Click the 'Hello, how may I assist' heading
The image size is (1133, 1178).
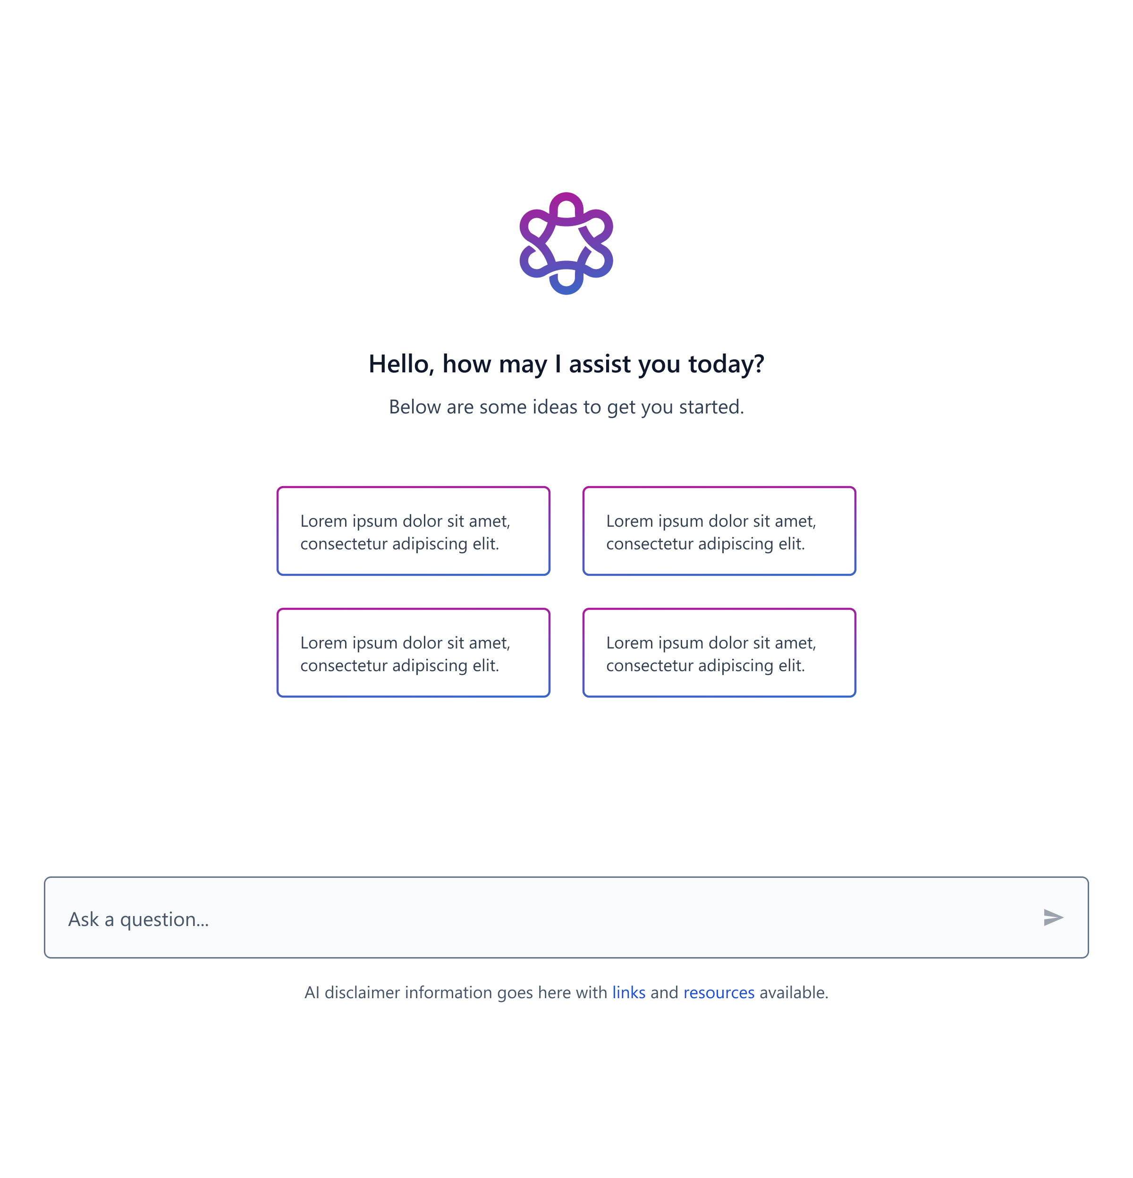pyautogui.click(x=566, y=364)
